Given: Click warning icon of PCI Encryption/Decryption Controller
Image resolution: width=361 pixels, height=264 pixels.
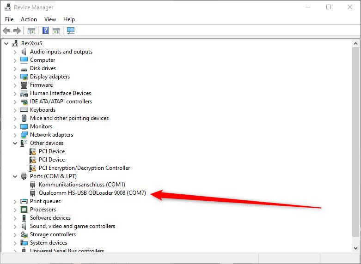Looking at the screenshot, I should (x=33, y=168).
